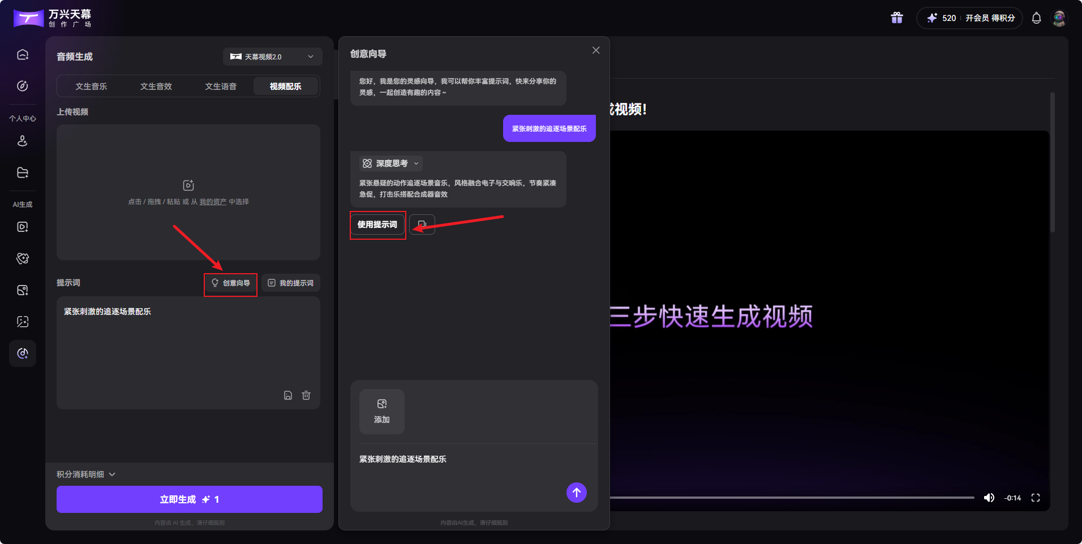Delete the prompt using the trash icon
Screen dimensions: 1082x544
pos(306,395)
